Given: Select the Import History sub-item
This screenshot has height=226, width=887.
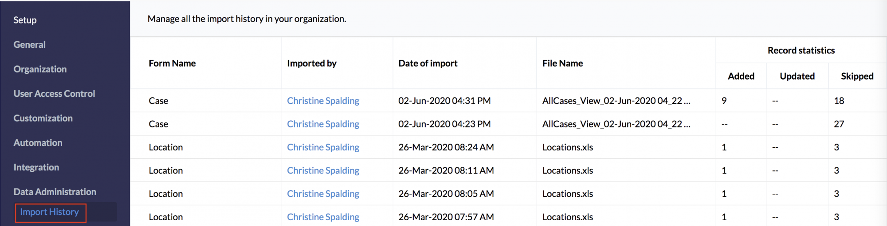Looking at the screenshot, I should click(x=49, y=212).
